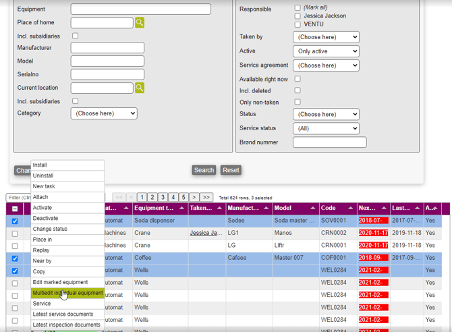Select Latest service documents menu entry

[67, 314]
